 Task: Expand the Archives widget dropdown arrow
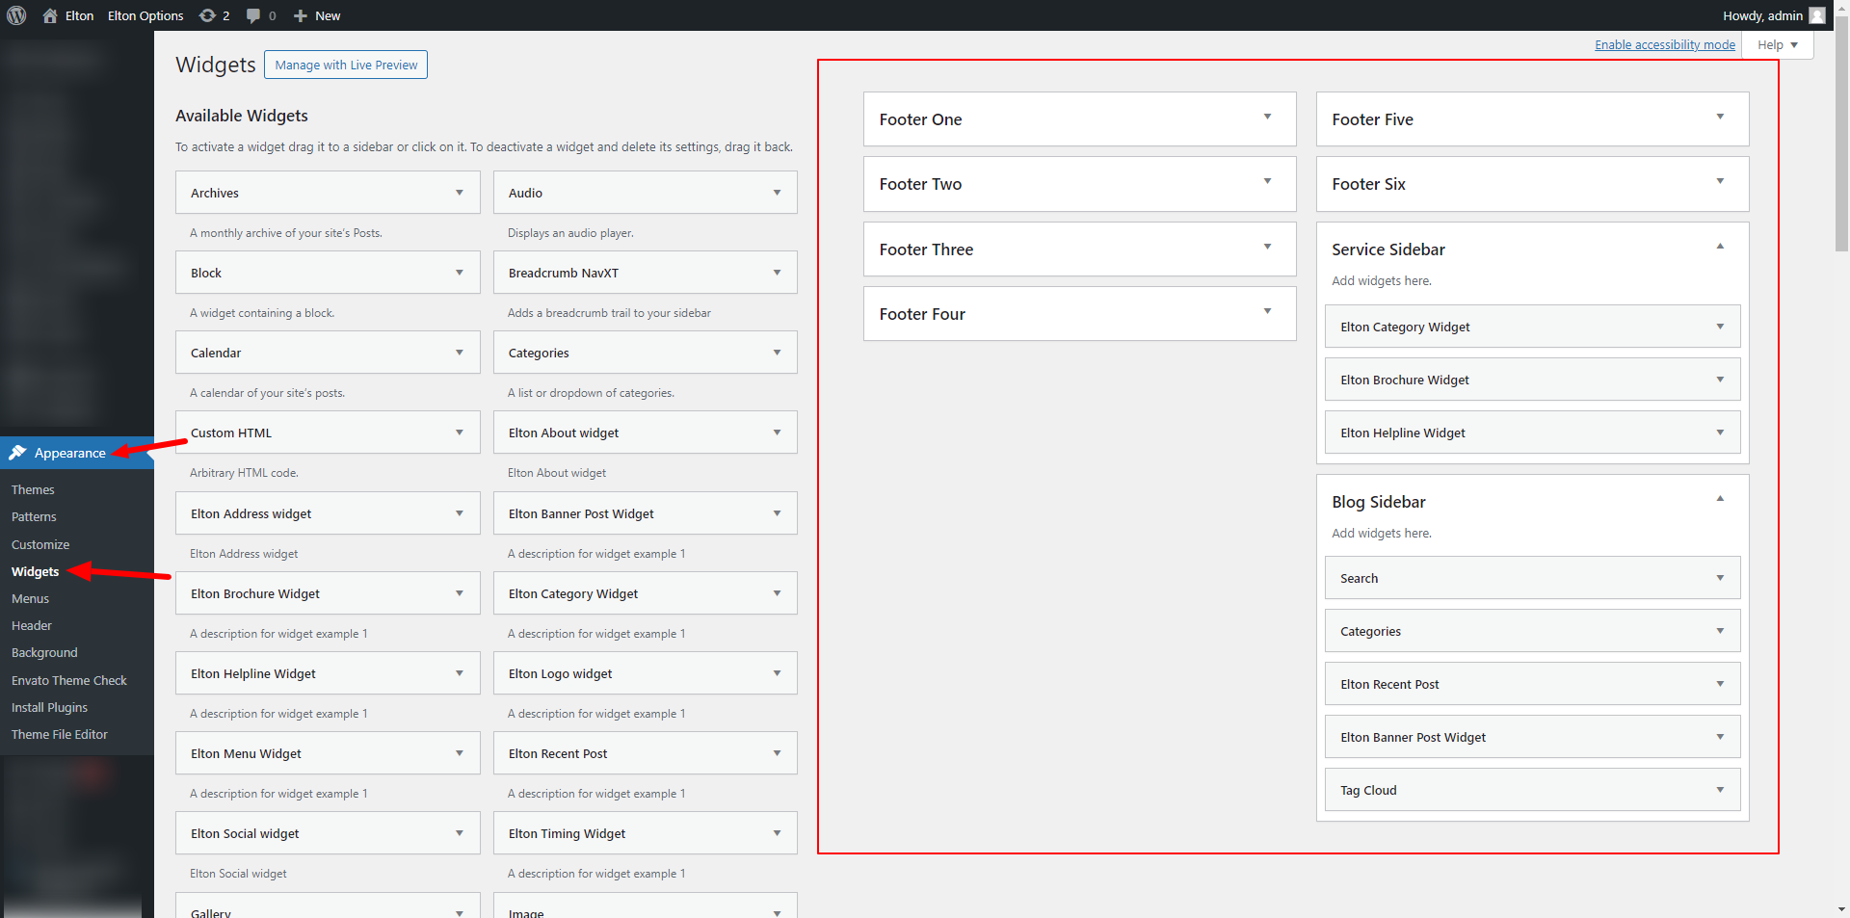click(460, 193)
